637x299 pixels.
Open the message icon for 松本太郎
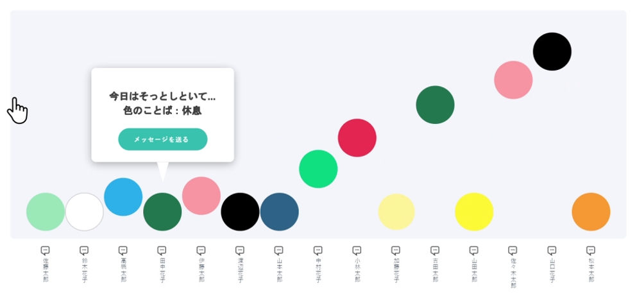coord(591,250)
